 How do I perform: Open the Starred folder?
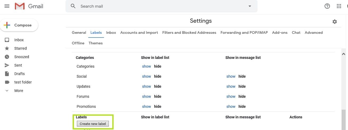point(20,48)
